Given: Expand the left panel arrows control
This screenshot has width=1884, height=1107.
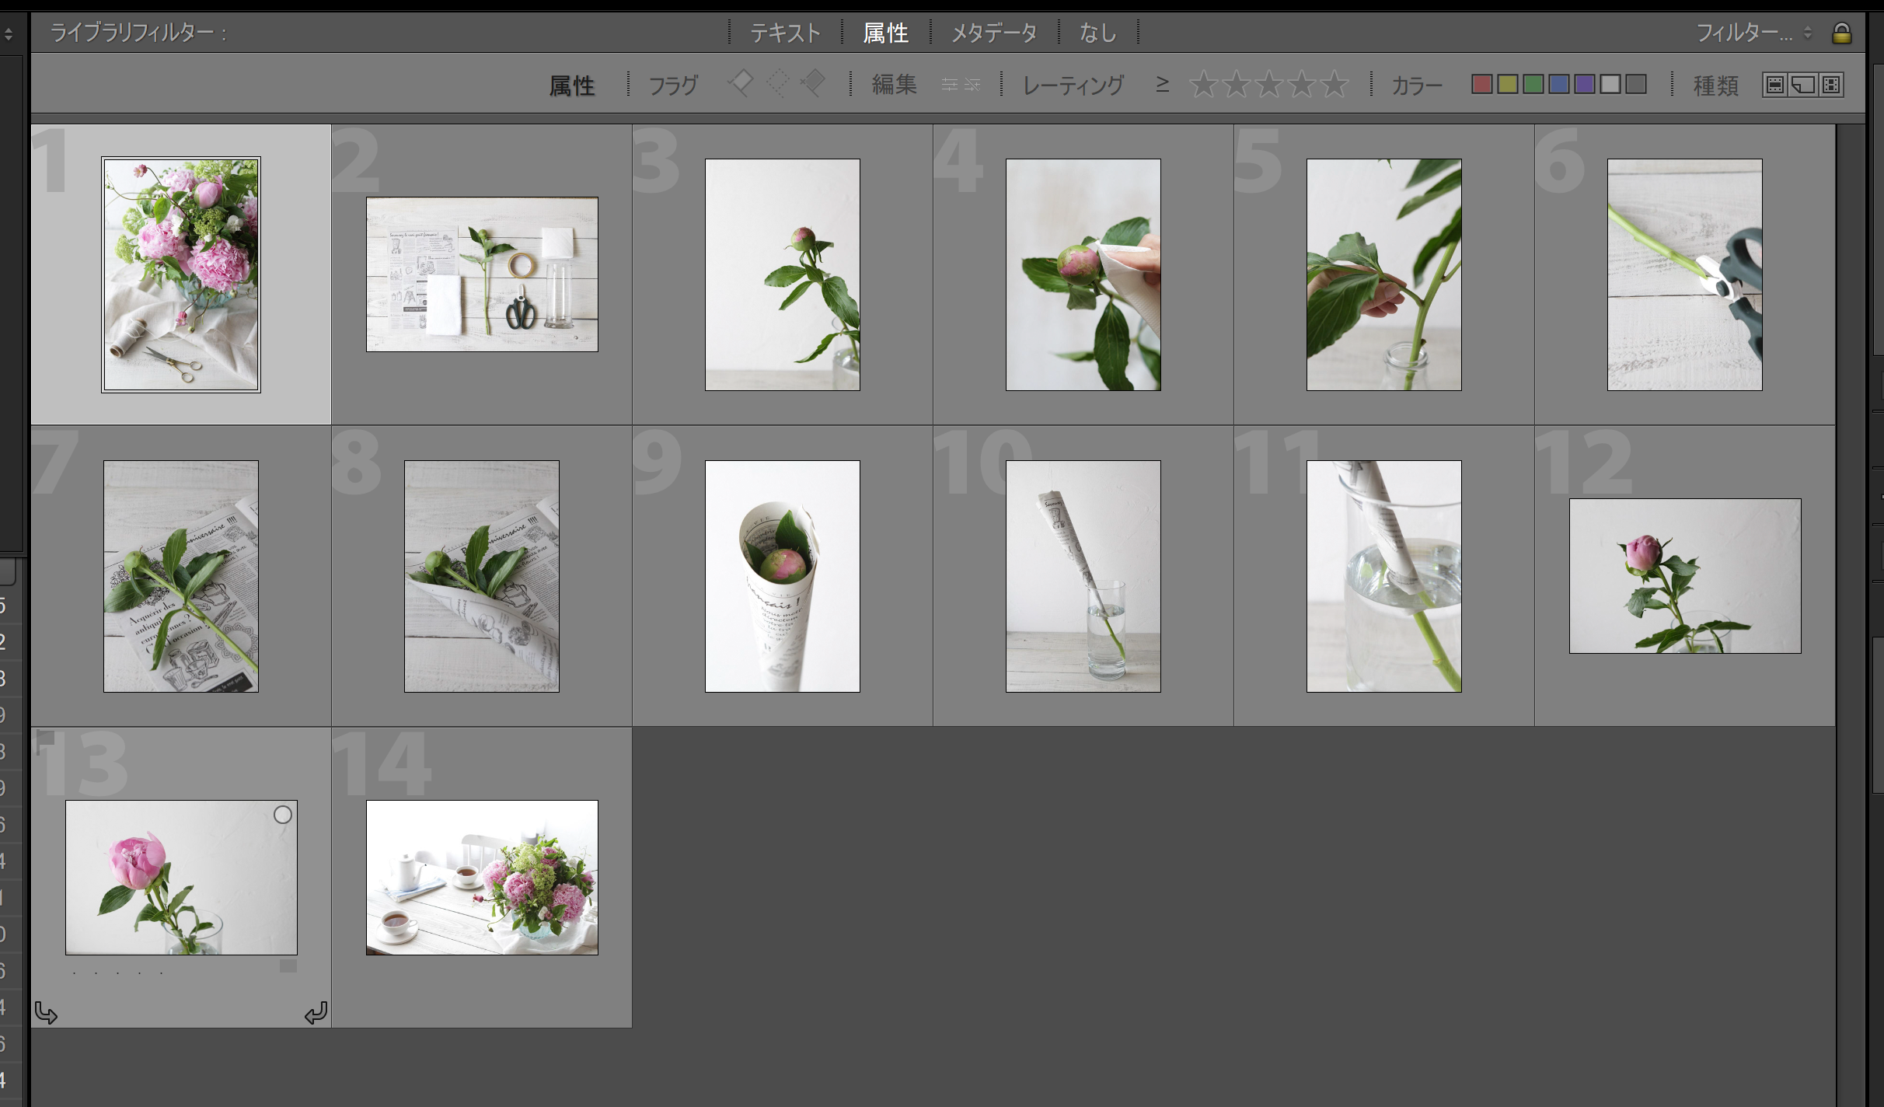Looking at the screenshot, I should click(x=9, y=33).
